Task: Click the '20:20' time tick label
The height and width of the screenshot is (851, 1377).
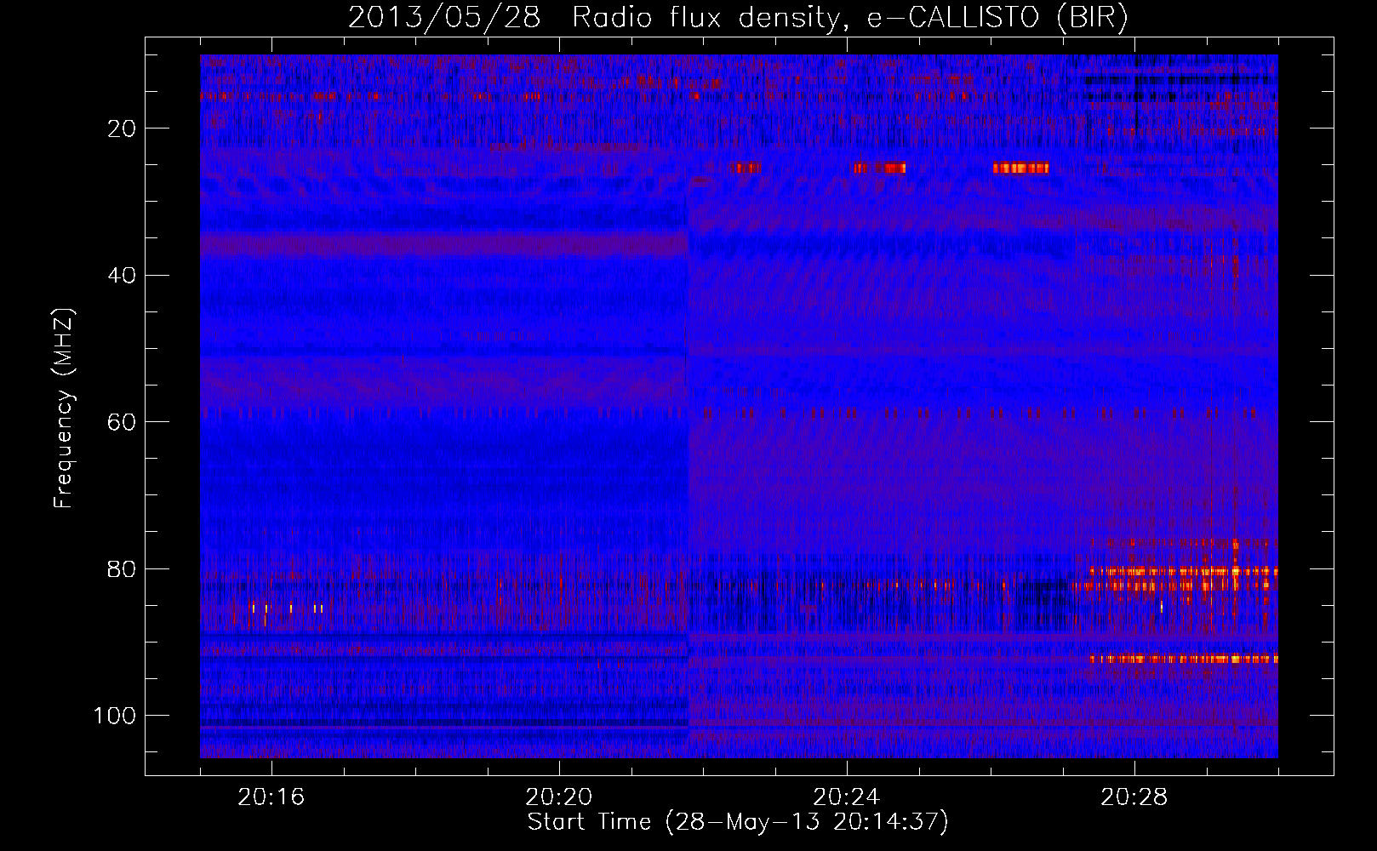Action: [559, 797]
